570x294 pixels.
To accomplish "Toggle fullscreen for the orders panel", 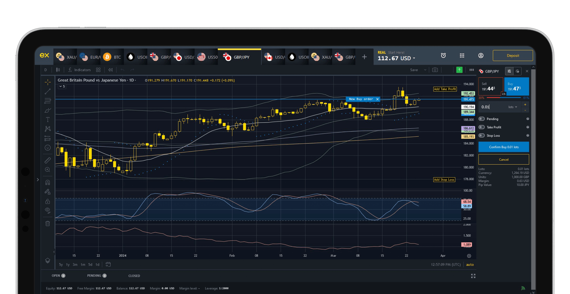I will coord(473,276).
